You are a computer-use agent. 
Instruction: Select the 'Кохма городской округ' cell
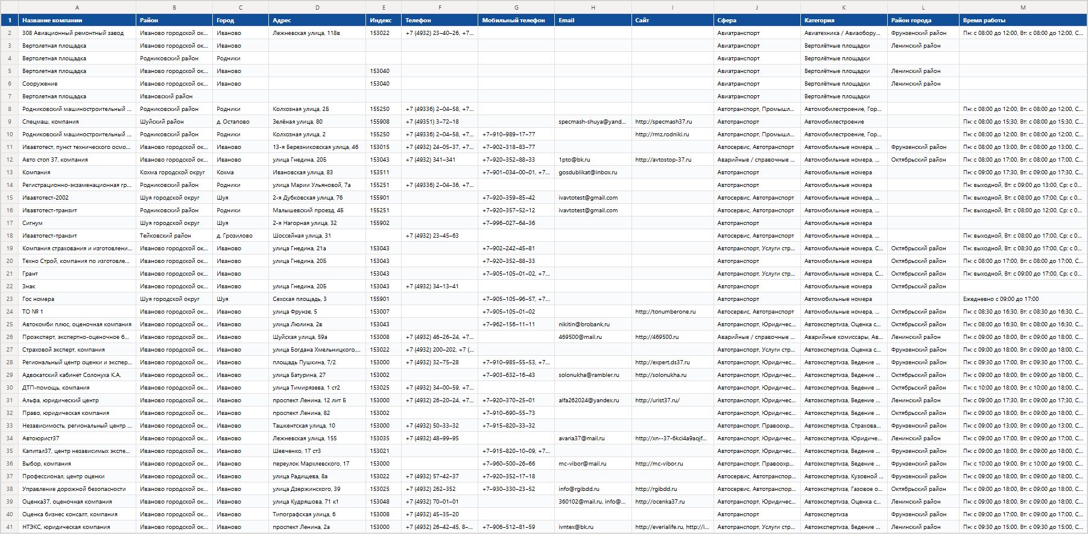pyautogui.click(x=174, y=172)
